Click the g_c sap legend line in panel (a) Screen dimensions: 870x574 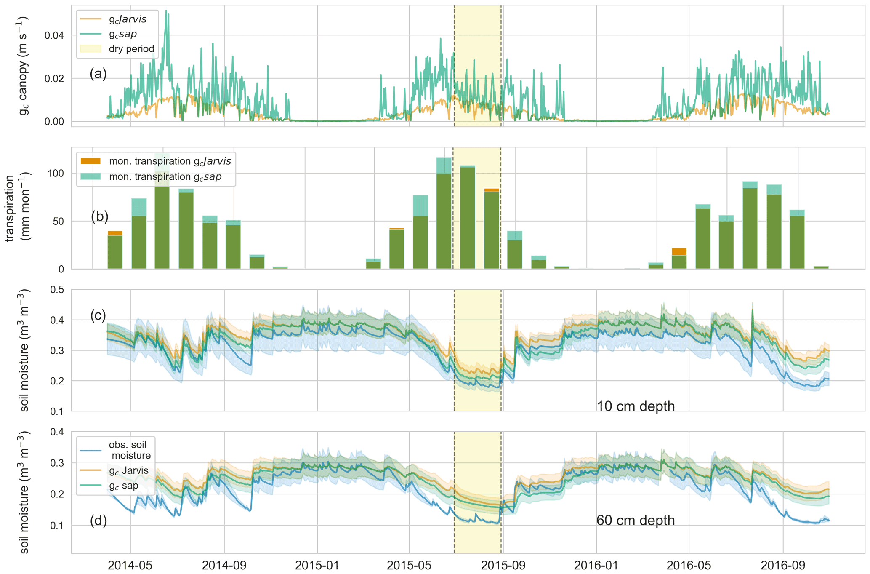90,34
